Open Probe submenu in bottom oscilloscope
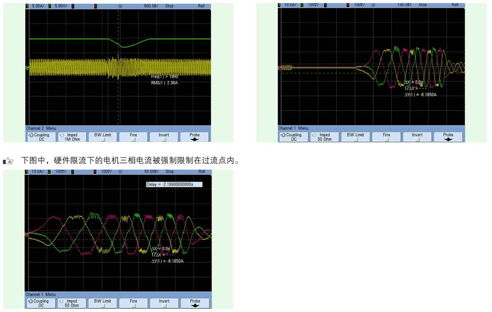Image resolution: width=492 pixels, height=312 pixels. 195,303
